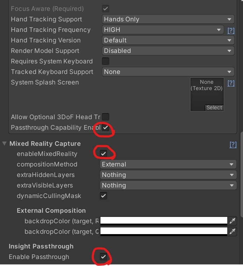Enable Requires System Keyboard checkbox
Image resolution: width=243 pixels, height=266 pixels.
pyautogui.click(x=105, y=61)
